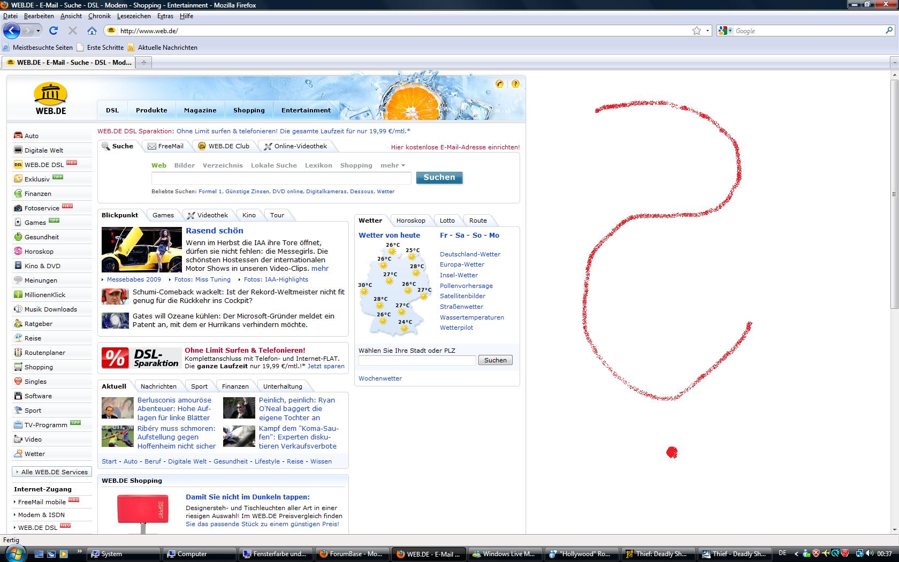Open the home page via house icon
899x562 pixels.
pyautogui.click(x=92, y=31)
